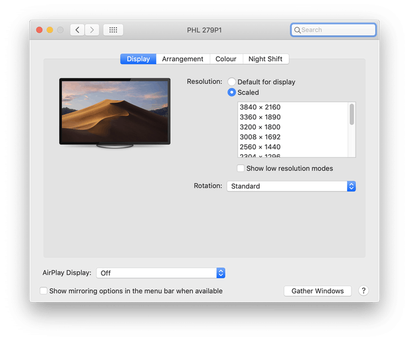Click the resolution list scrollbar thumb

[352, 114]
